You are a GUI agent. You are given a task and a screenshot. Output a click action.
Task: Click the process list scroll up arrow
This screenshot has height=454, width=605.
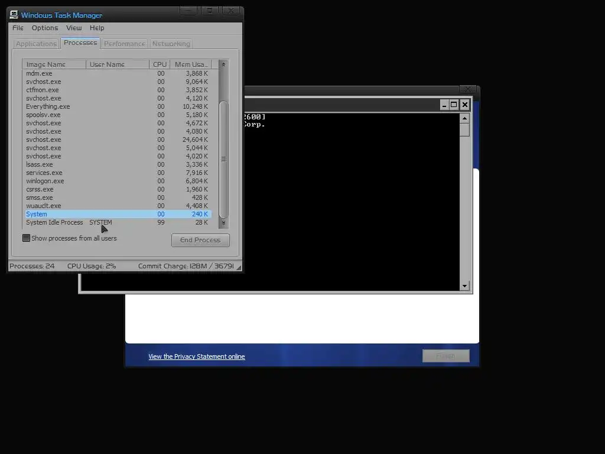pyautogui.click(x=223, y=64)
